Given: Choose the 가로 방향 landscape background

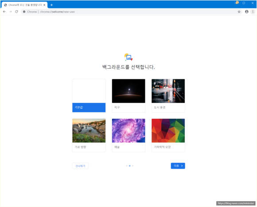Looking at the screenshot, I should [x=89, y=135].
